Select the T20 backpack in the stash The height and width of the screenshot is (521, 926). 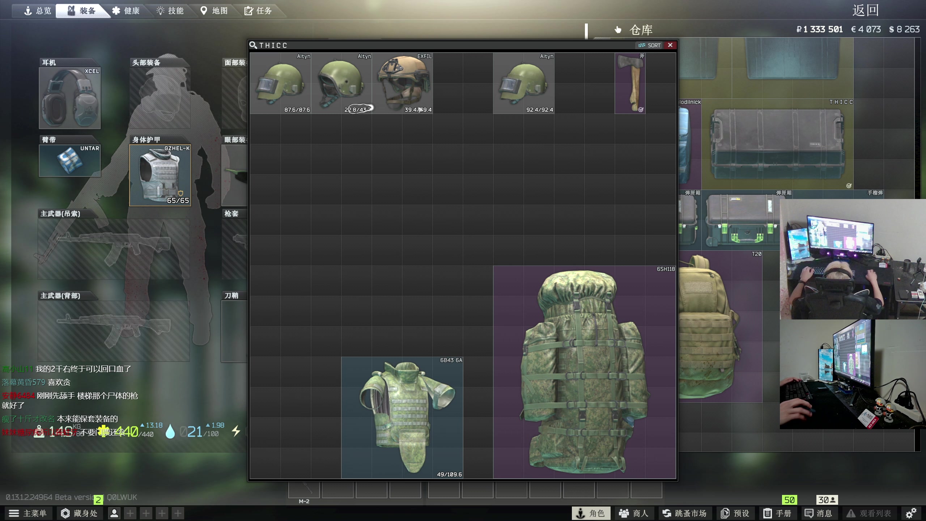pos(721,326)
